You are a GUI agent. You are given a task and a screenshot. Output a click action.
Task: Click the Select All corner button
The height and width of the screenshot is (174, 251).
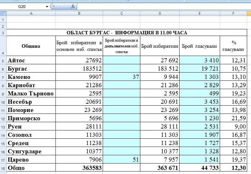[x=3, y=14]
